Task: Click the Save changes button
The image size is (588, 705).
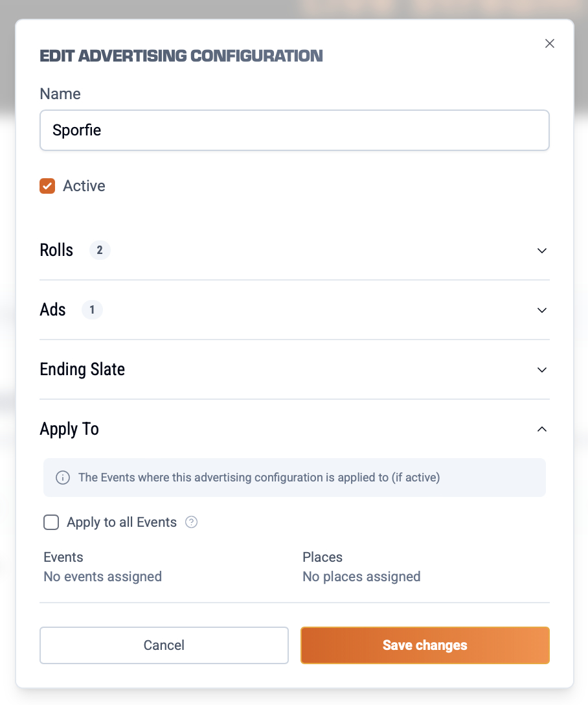Action: [425, 645]
